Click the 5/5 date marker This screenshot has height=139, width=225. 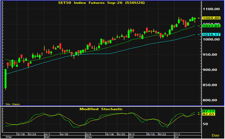(89, 134)
